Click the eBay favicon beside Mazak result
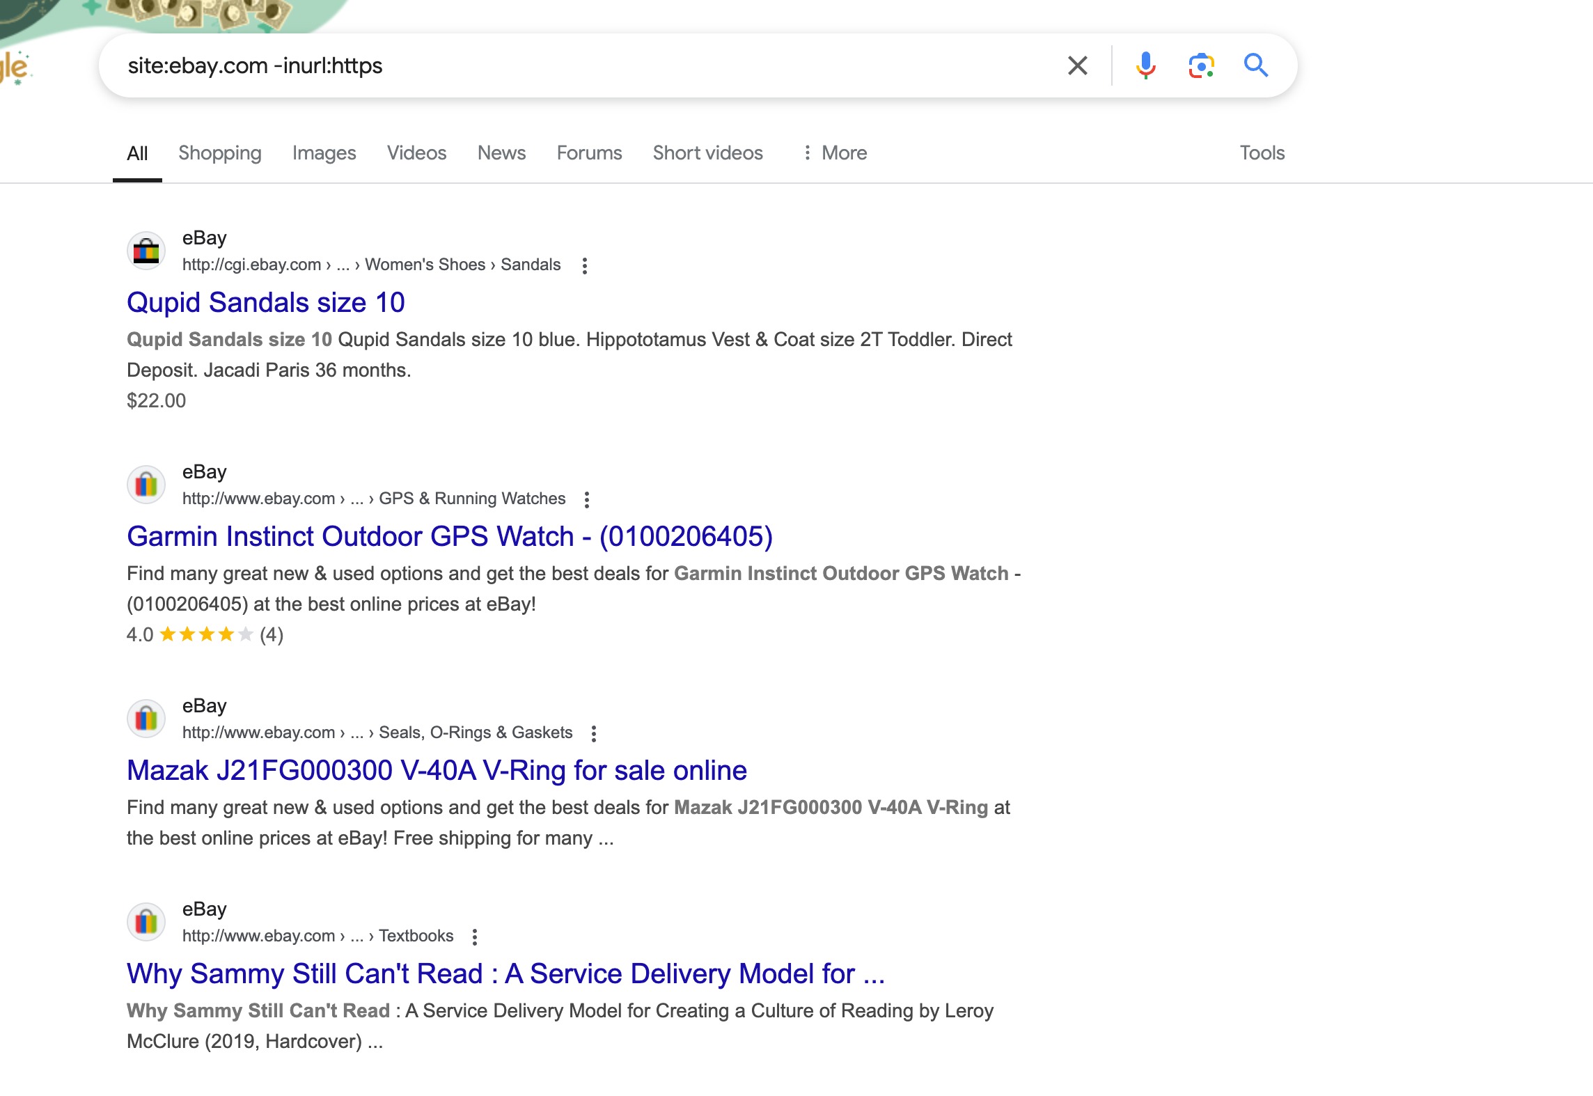The height and width of the screenshot is (1096, 1593). coord(146,719)
